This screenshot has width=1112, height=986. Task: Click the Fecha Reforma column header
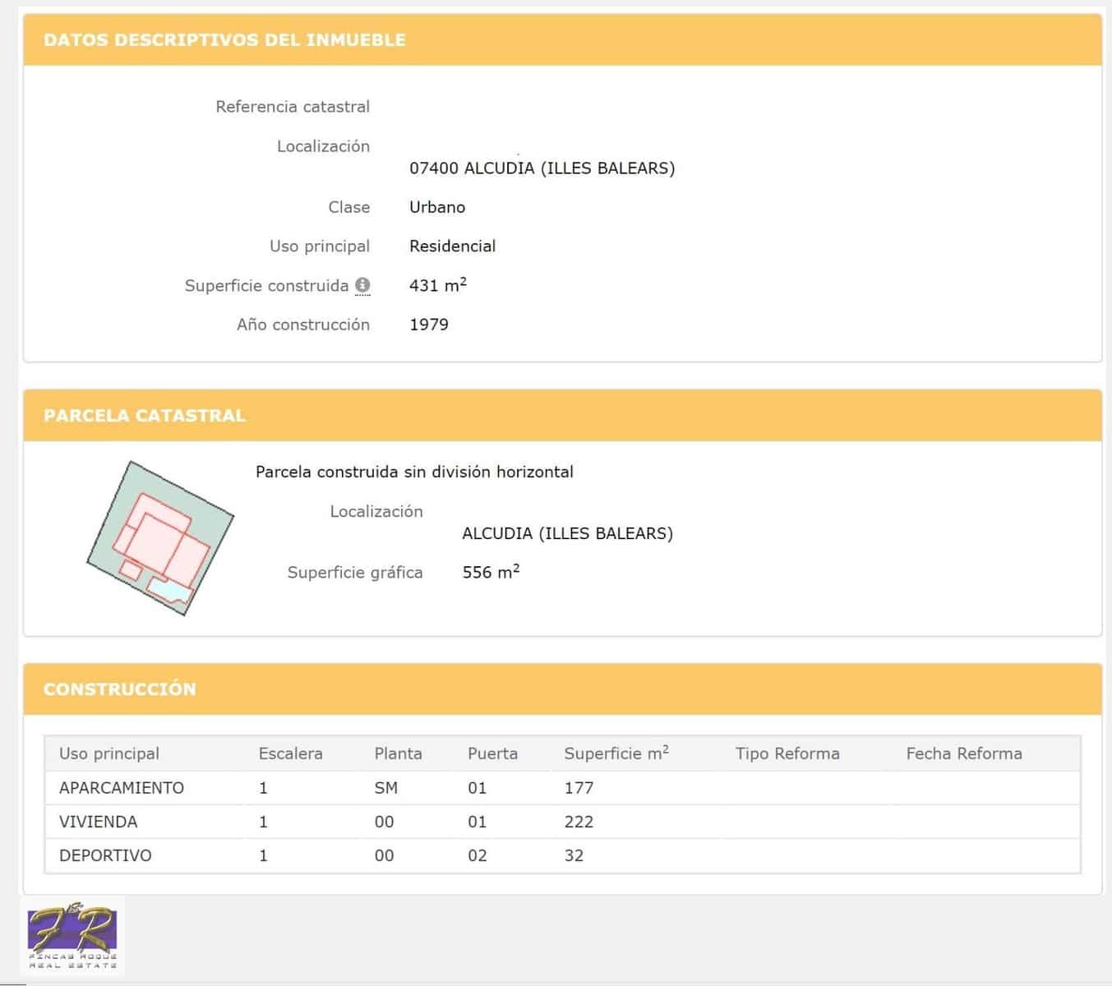click(x=963, y=753)
